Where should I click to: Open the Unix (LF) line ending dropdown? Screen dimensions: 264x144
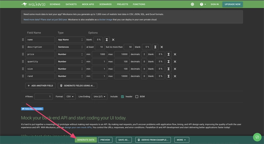point(100,97)
